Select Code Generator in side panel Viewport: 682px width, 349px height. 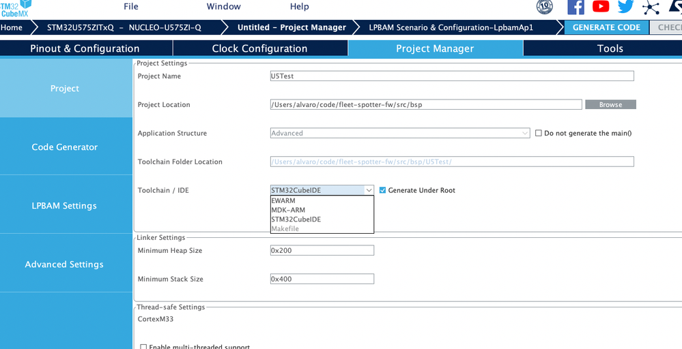(x=65, y=147)
